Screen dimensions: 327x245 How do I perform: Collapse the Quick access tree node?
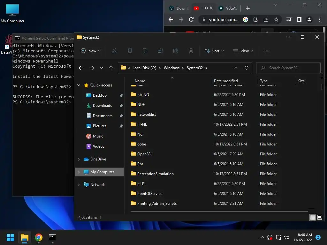point(79,85)
